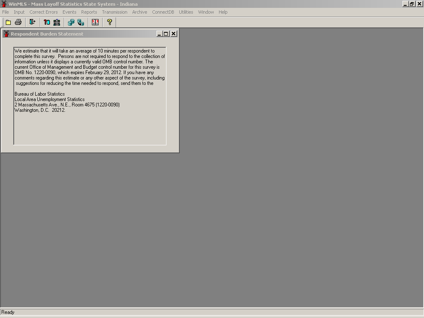Minimize the Respondent Burden Statement window
The image size is (424, 318).
pos(160,34)
